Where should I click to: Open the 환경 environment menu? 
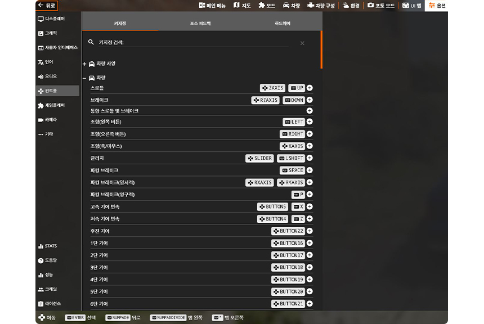[x=350, y=6]
